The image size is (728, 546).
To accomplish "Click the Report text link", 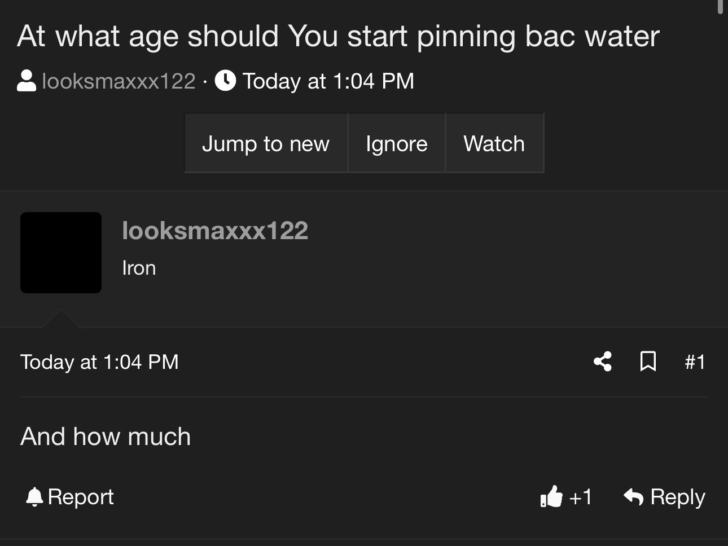I will (x=81, y=497).
